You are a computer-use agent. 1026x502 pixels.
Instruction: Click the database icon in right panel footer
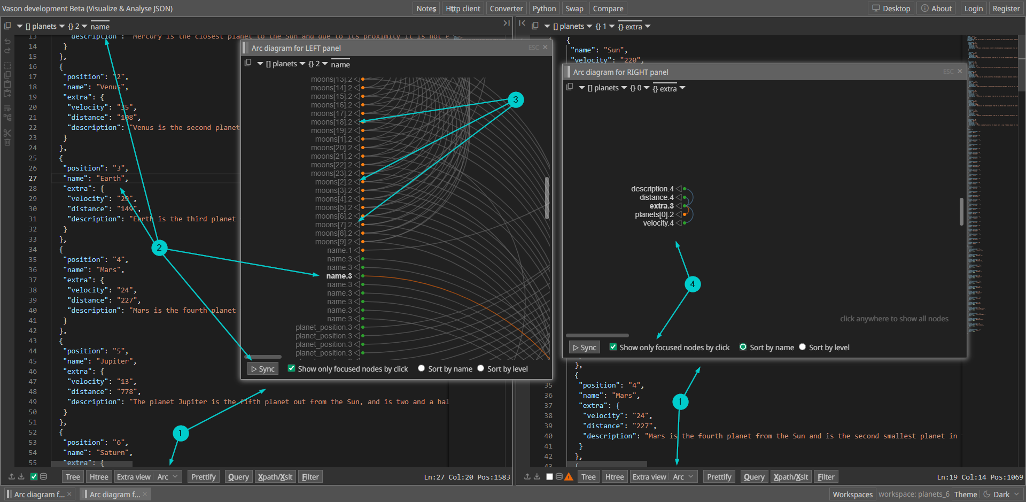pos(559,477)
